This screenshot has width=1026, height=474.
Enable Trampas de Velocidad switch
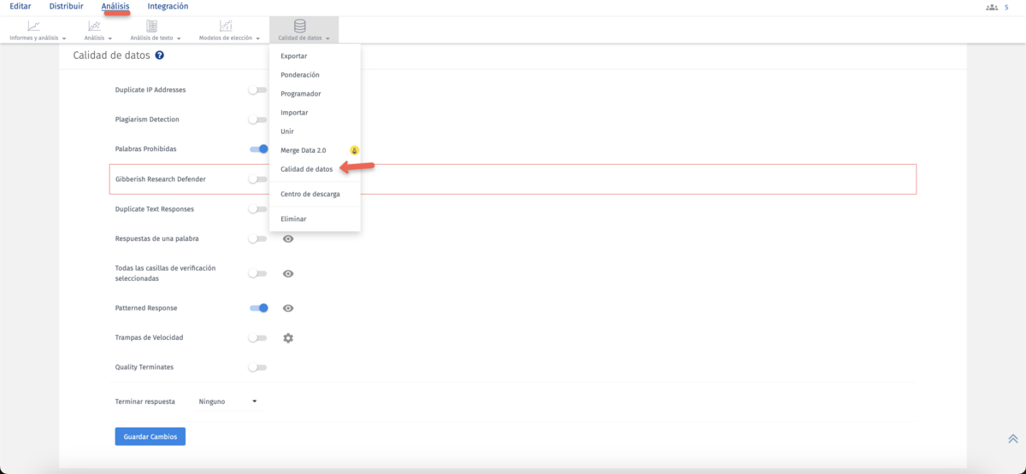257,338
